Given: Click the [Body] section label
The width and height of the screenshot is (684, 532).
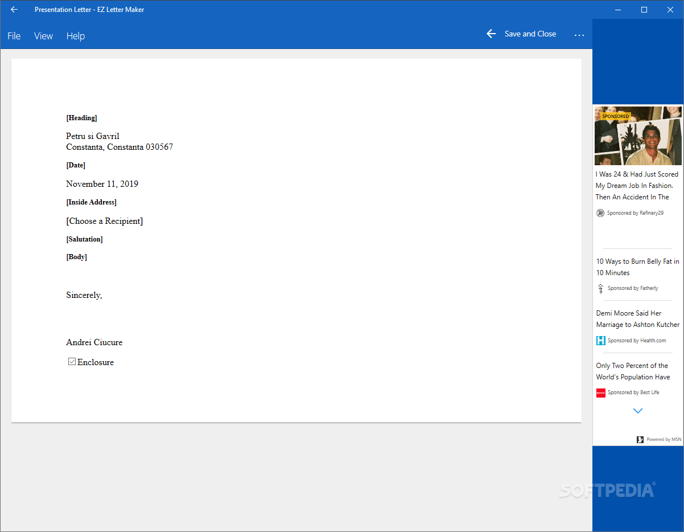Looking at the screenshot, I should tap(76, 257).
